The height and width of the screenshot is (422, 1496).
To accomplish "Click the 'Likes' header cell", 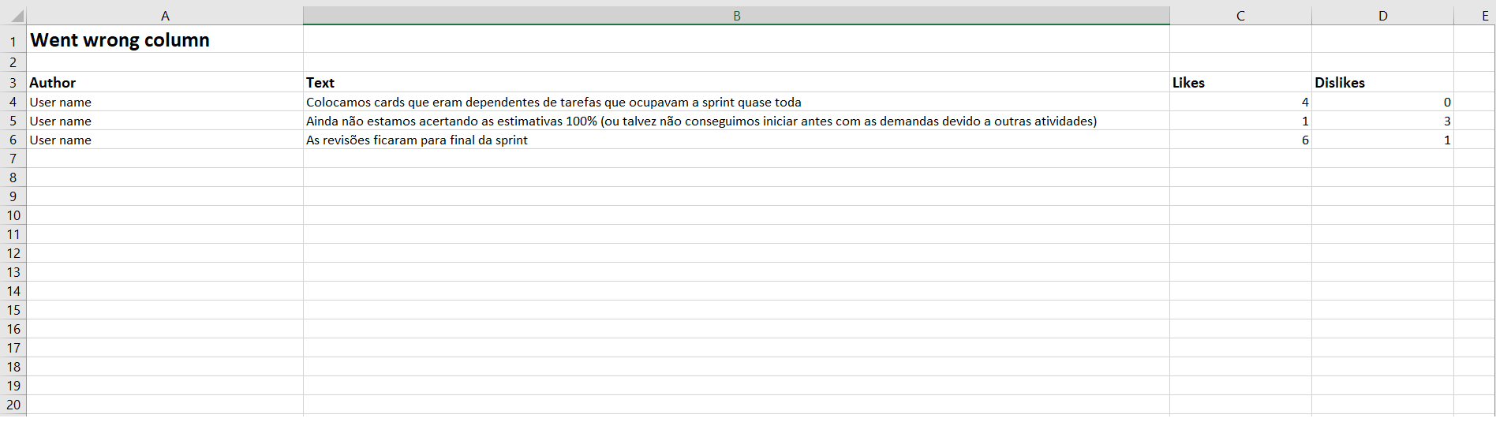I will tap(1188, 83).
